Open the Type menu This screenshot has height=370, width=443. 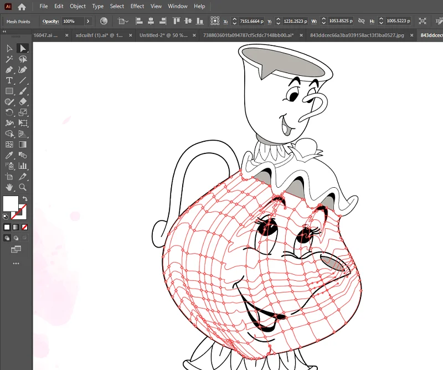[x=98, y=6]
